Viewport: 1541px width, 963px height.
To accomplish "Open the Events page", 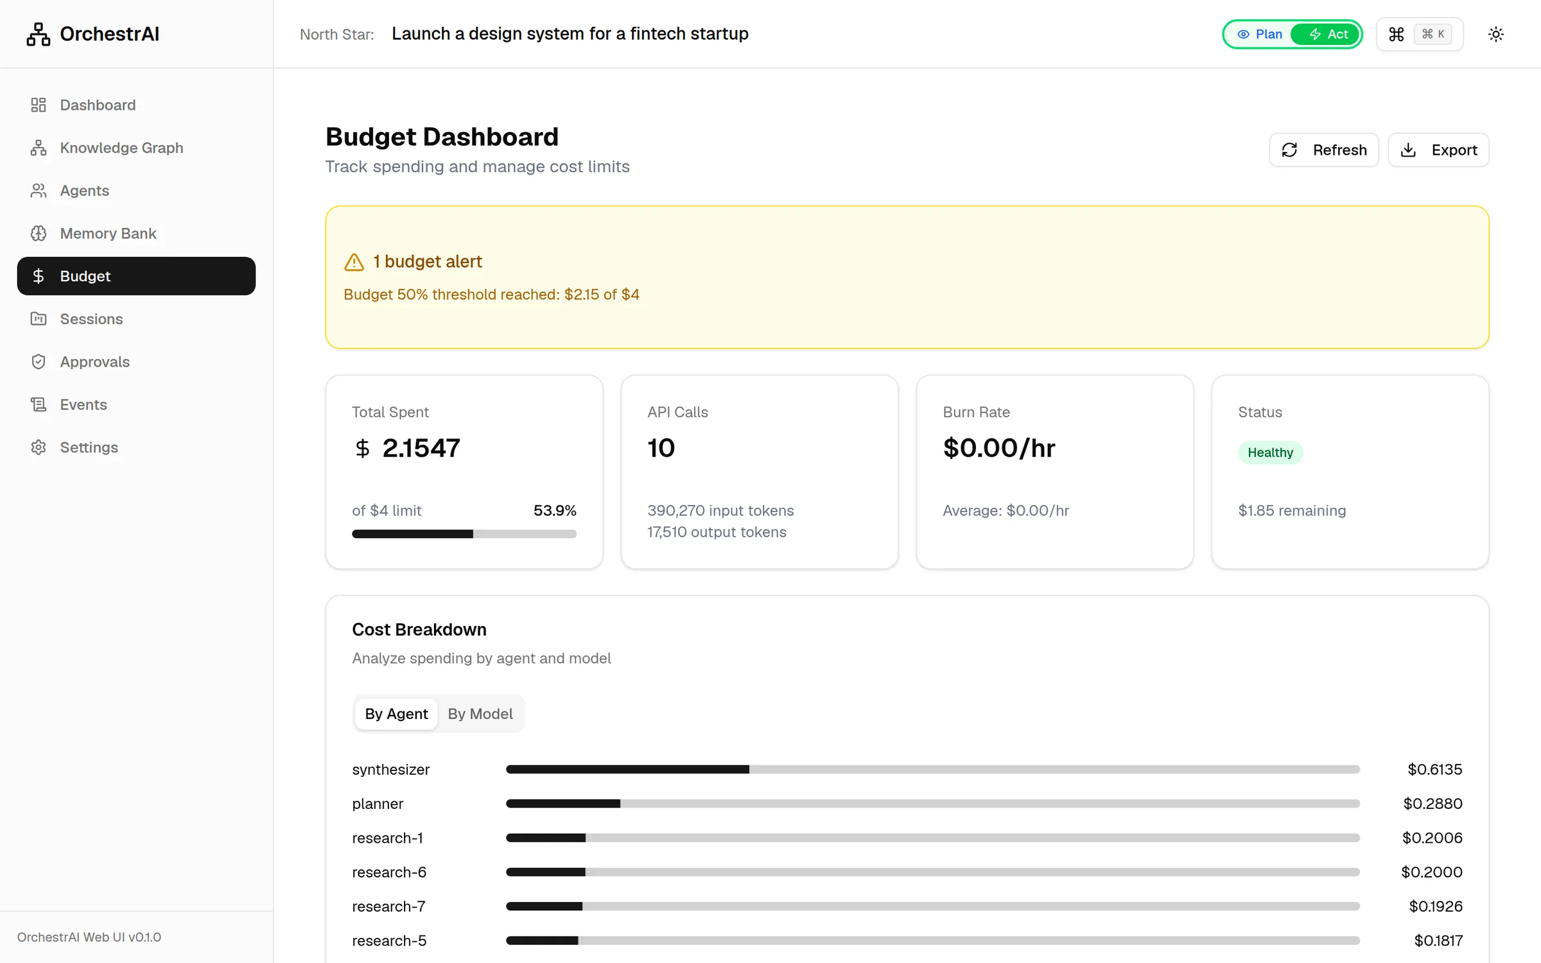I will point(136,404).
